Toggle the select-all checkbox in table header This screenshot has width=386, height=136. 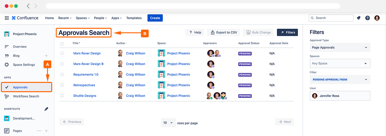62,44
